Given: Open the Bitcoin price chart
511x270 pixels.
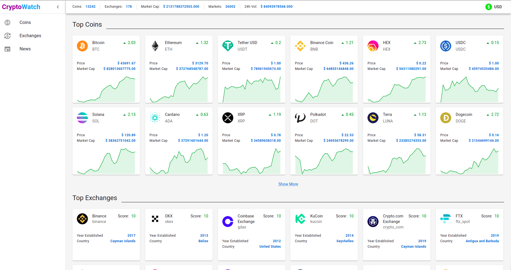Looking at the screenshot, I should pos(106,89).
